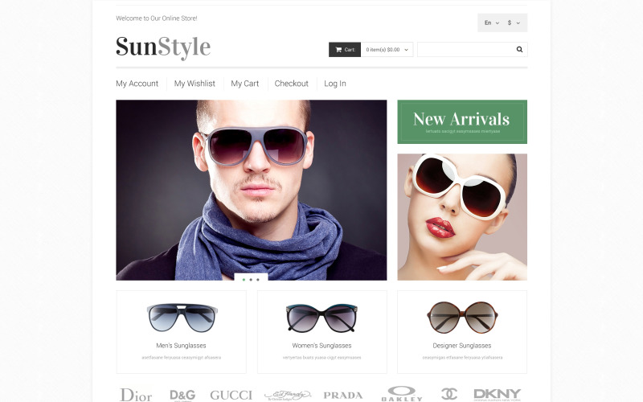Open the Prada brand logo
The width and height of the screenshot is (643, 402).
coord(343,396)
